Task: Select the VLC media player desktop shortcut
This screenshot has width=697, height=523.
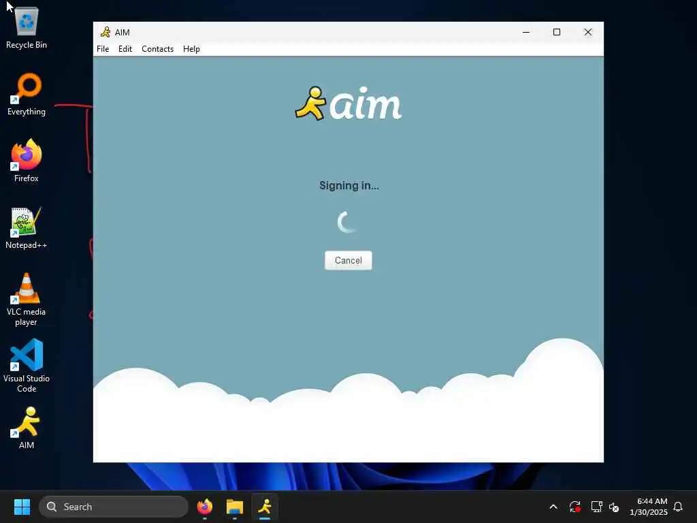Action: pos(27,300)
